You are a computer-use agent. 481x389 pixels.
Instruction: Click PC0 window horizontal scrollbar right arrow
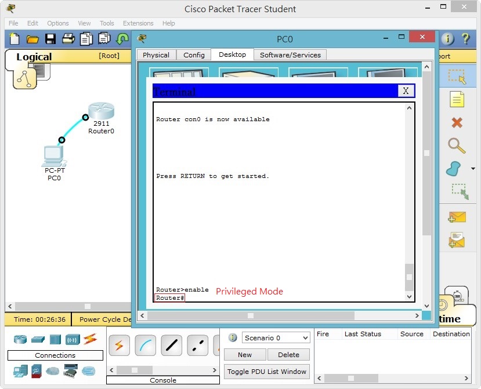(417, 315)
